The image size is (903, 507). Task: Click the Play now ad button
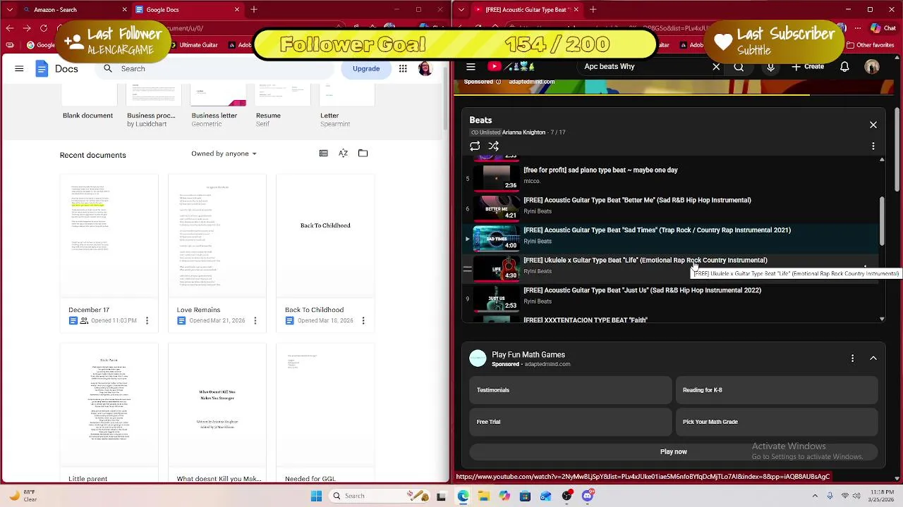click(673, 452)
